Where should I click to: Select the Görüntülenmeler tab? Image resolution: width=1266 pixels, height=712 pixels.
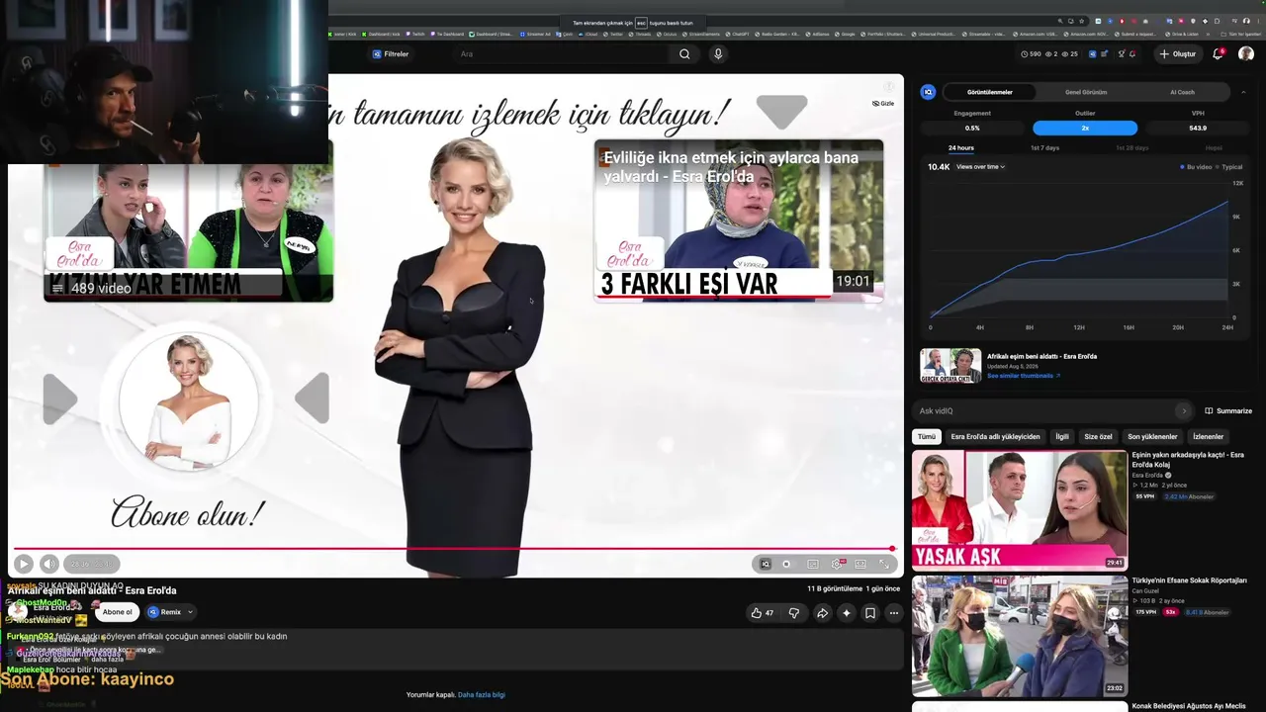click(990, 92)
